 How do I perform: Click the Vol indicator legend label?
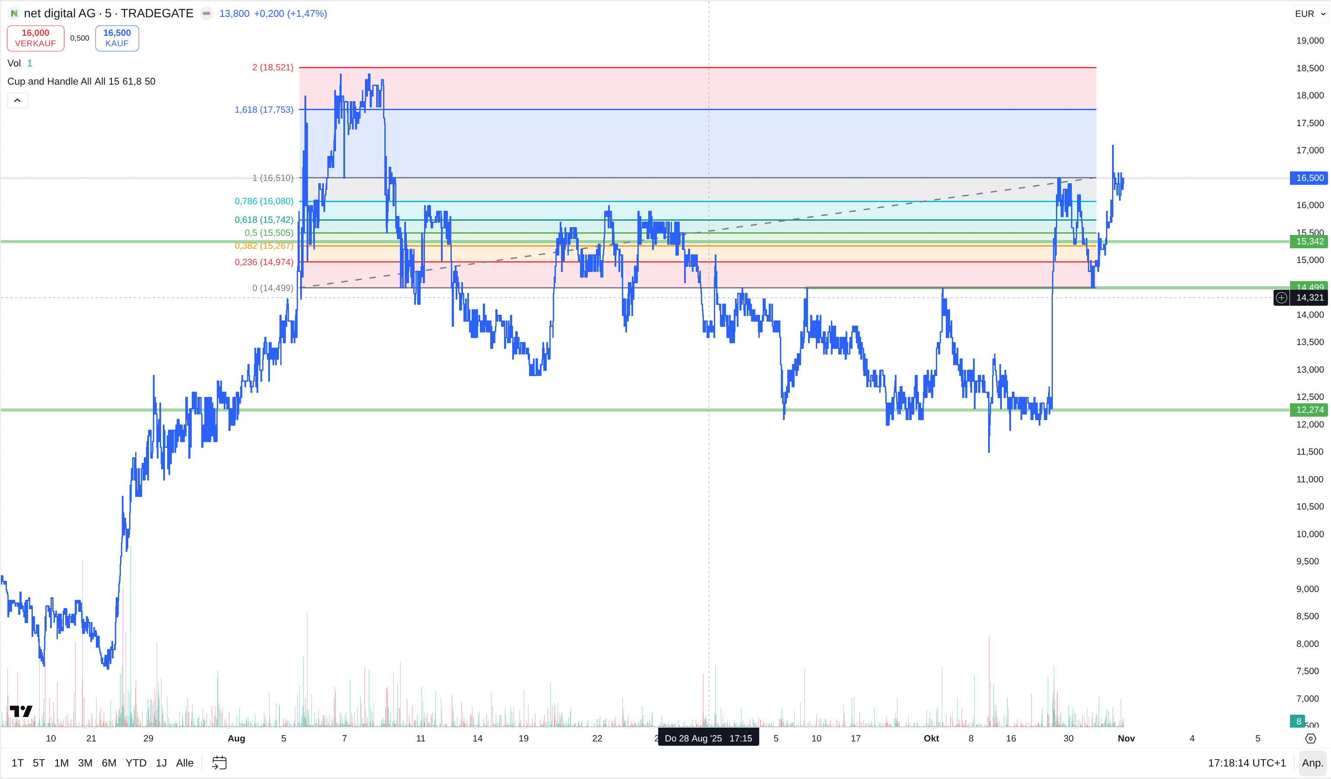point(14,63)
